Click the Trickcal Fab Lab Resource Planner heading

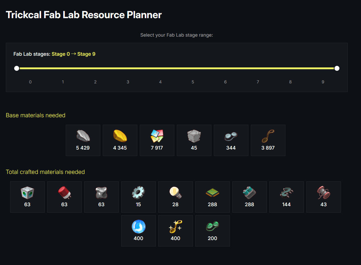(x=84, y=15)
